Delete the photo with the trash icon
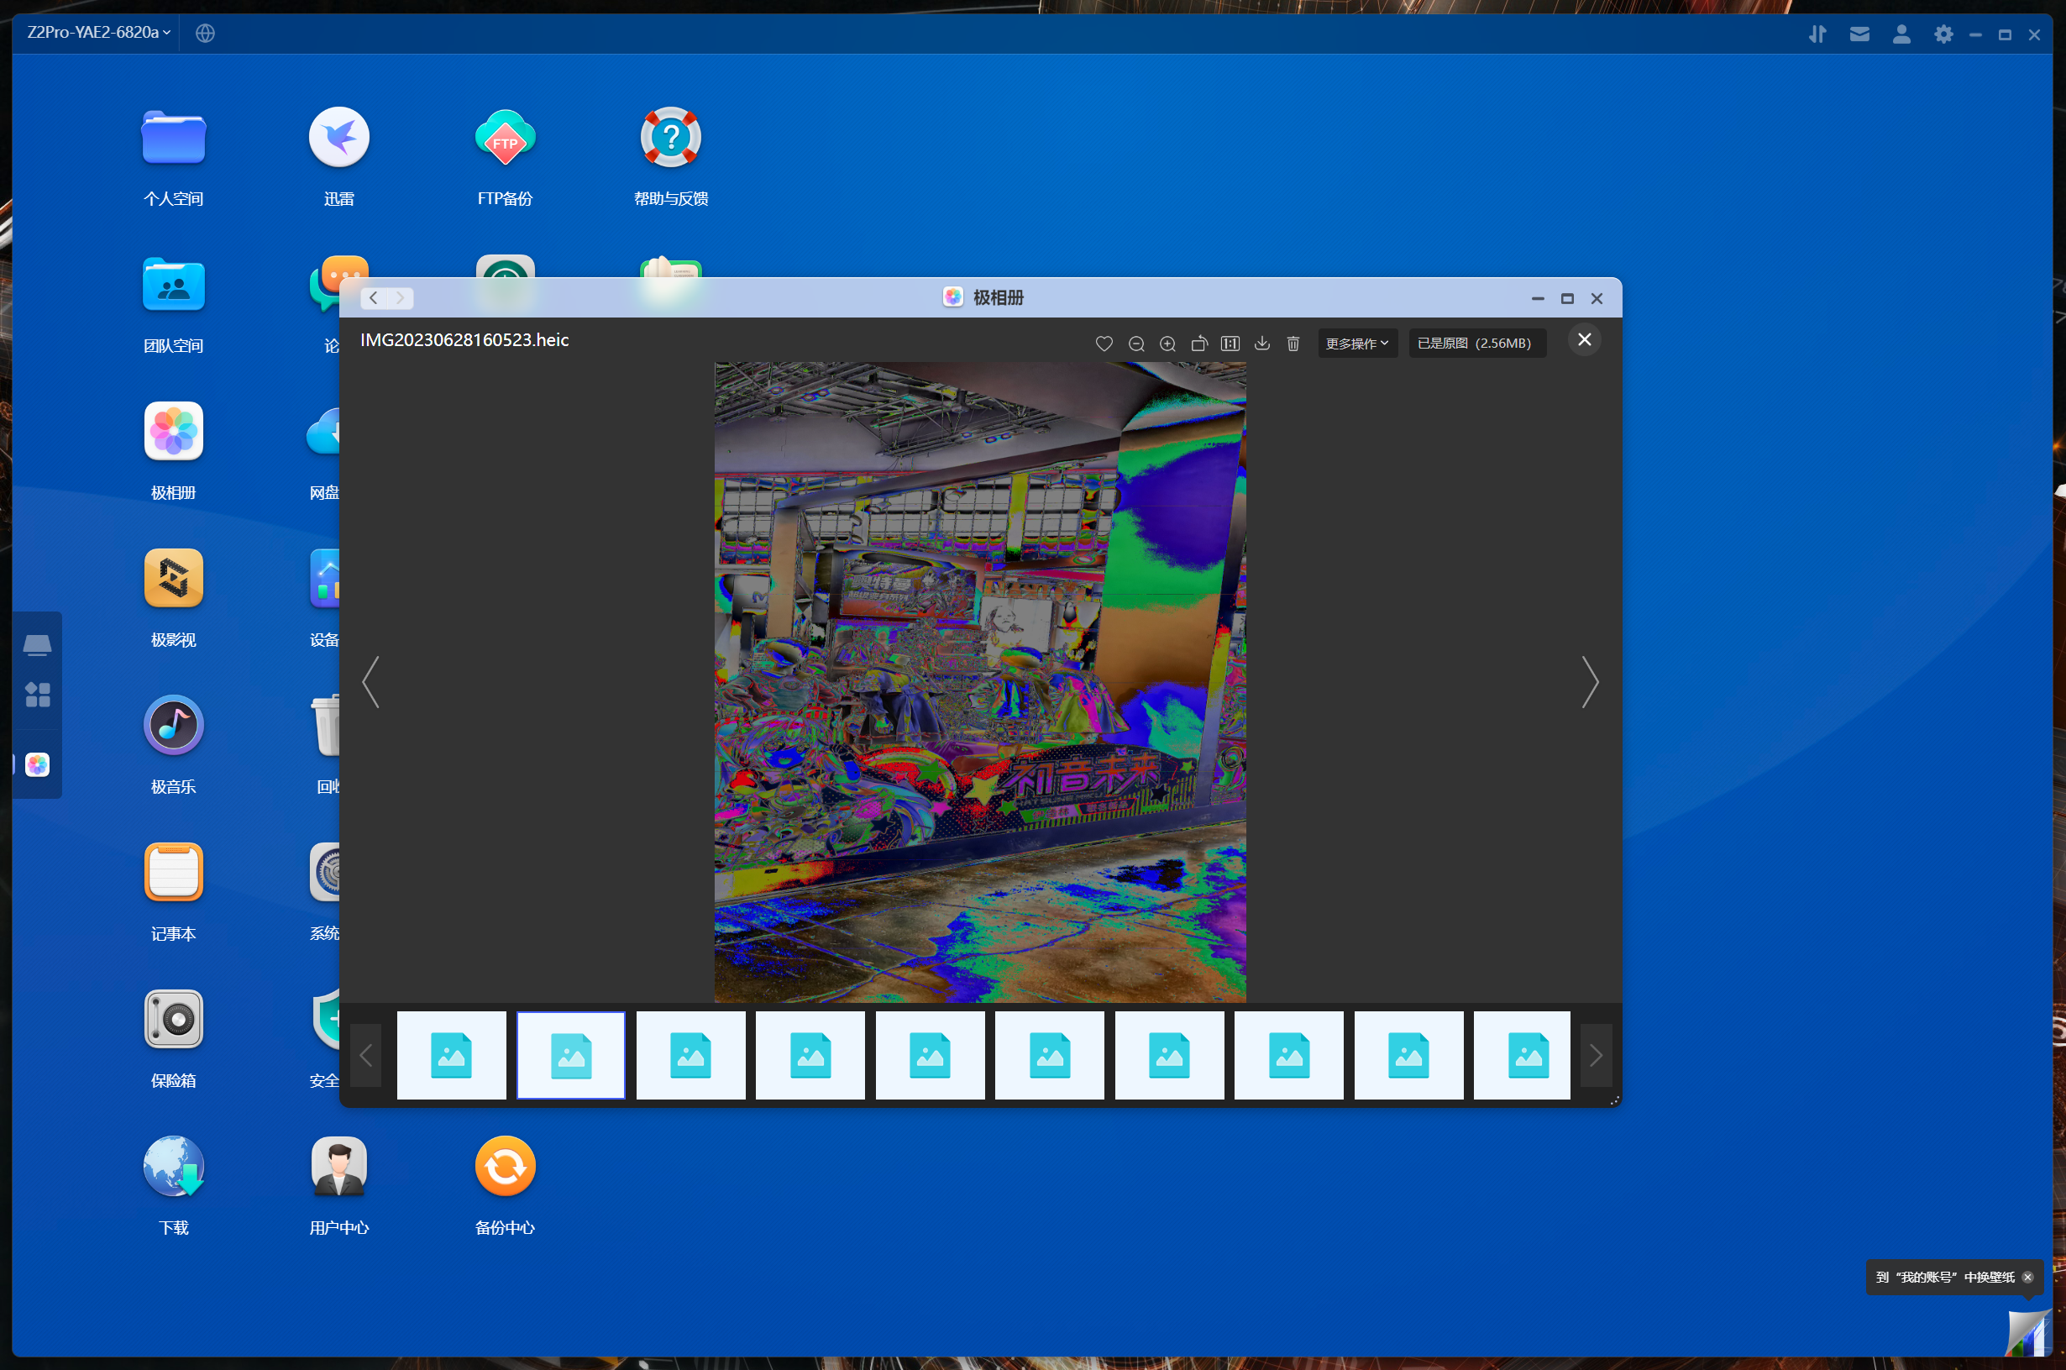Image resolution: width=2066 pixels, height=1370 pixels. pyautogui.click(x=1293, y=344)
